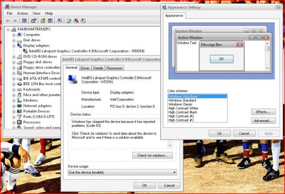Click the warning icon beside Lakeport Graphics Controller

25,51
